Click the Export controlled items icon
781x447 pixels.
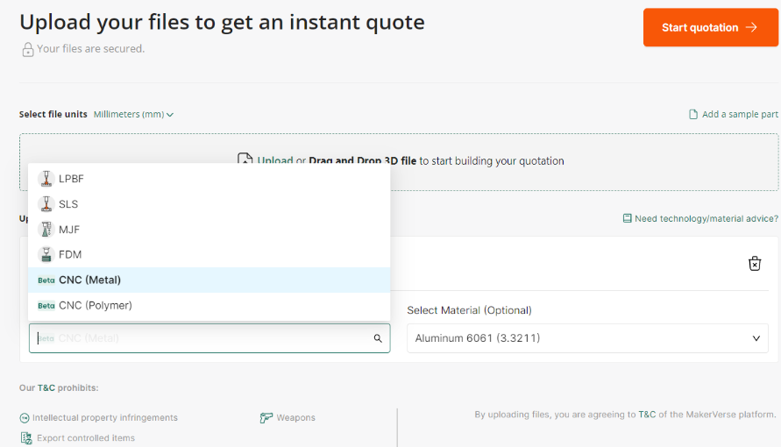26,438
